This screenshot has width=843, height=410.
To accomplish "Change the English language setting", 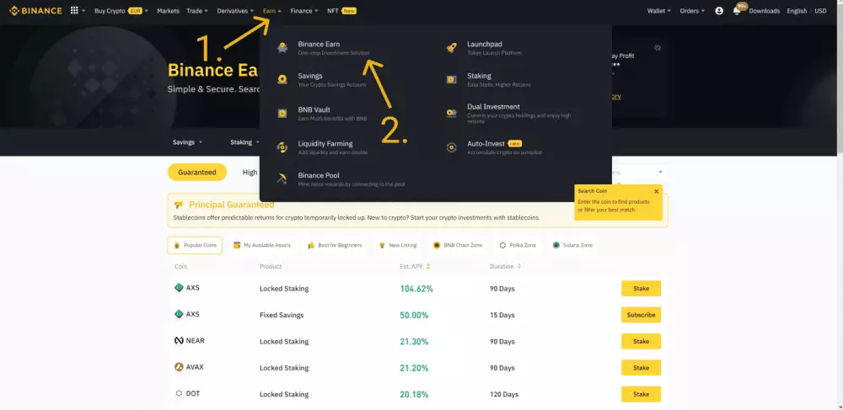I will pos(797,11).
